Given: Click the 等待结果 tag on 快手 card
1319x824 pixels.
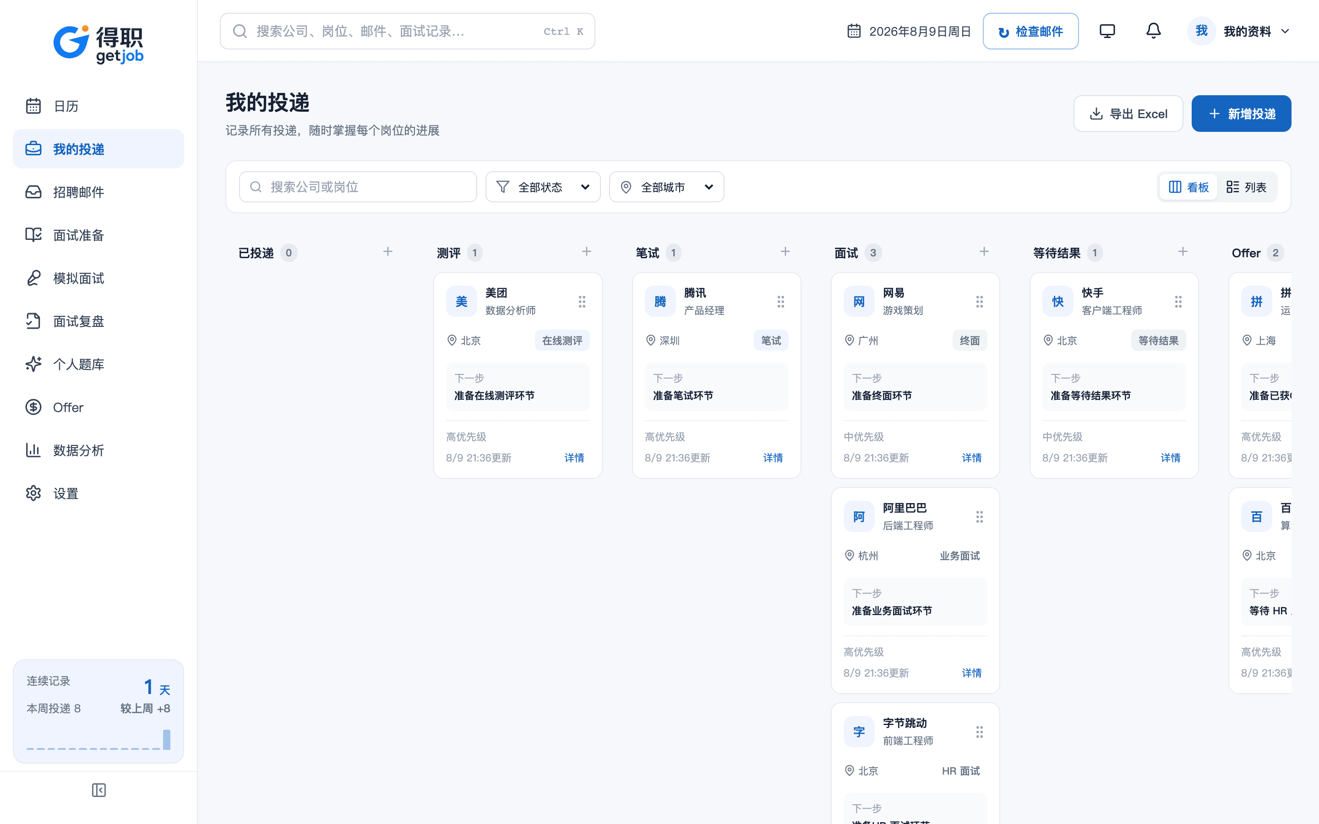Looking at the screenshot, I should click(x=1158, y=341).
